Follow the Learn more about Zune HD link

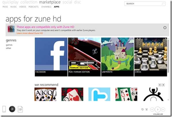coord(30,33)
